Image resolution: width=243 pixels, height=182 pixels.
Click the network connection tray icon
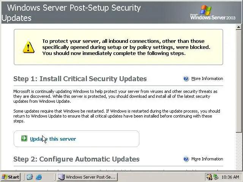(216, 177)
